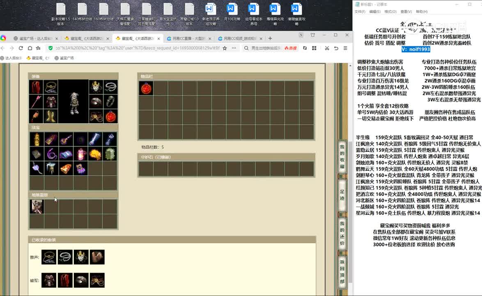Click 返回顶部 in the side panel

pos(342,272)
